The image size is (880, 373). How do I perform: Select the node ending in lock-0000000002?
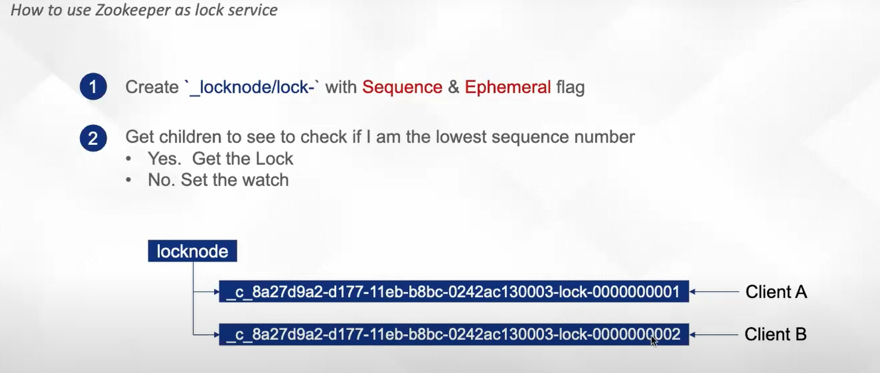tap(454, 334)
